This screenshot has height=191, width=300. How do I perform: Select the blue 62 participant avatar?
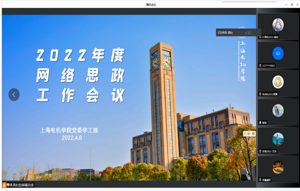[278, 53]
